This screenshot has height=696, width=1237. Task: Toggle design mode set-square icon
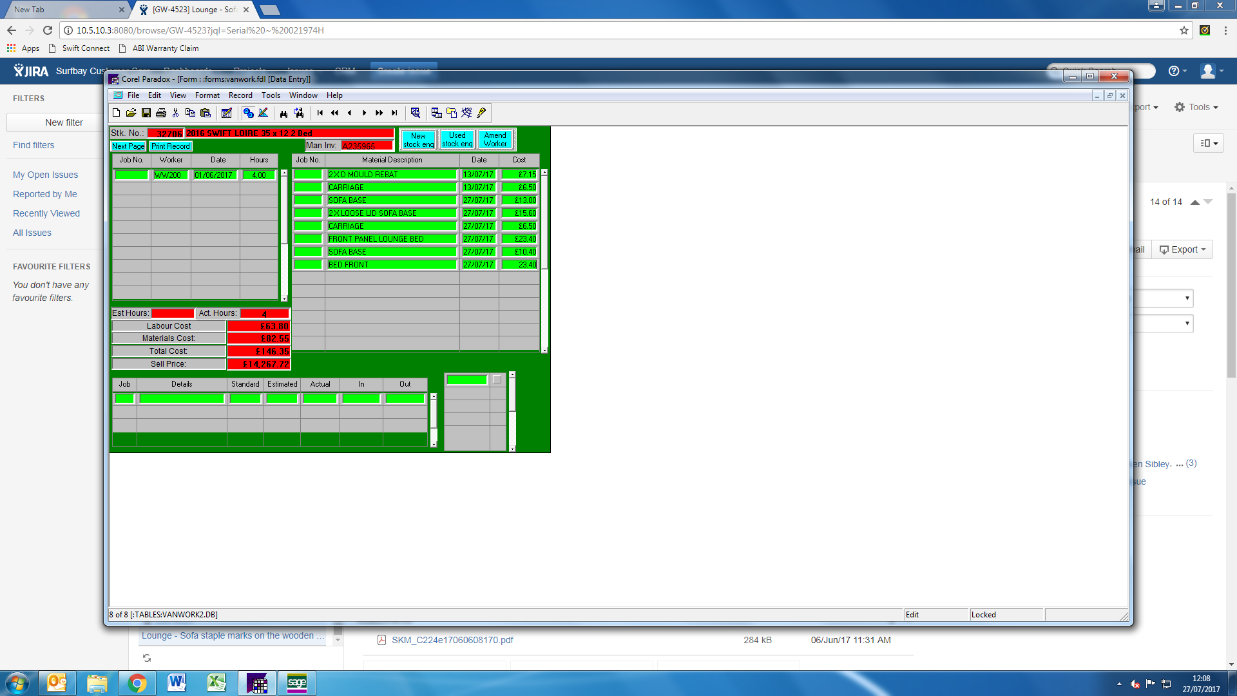[x=263, y=113]
